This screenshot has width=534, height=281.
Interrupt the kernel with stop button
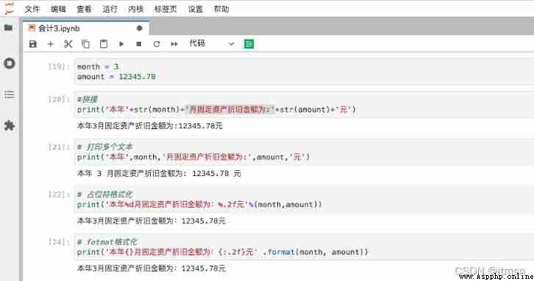pos(138,44)
